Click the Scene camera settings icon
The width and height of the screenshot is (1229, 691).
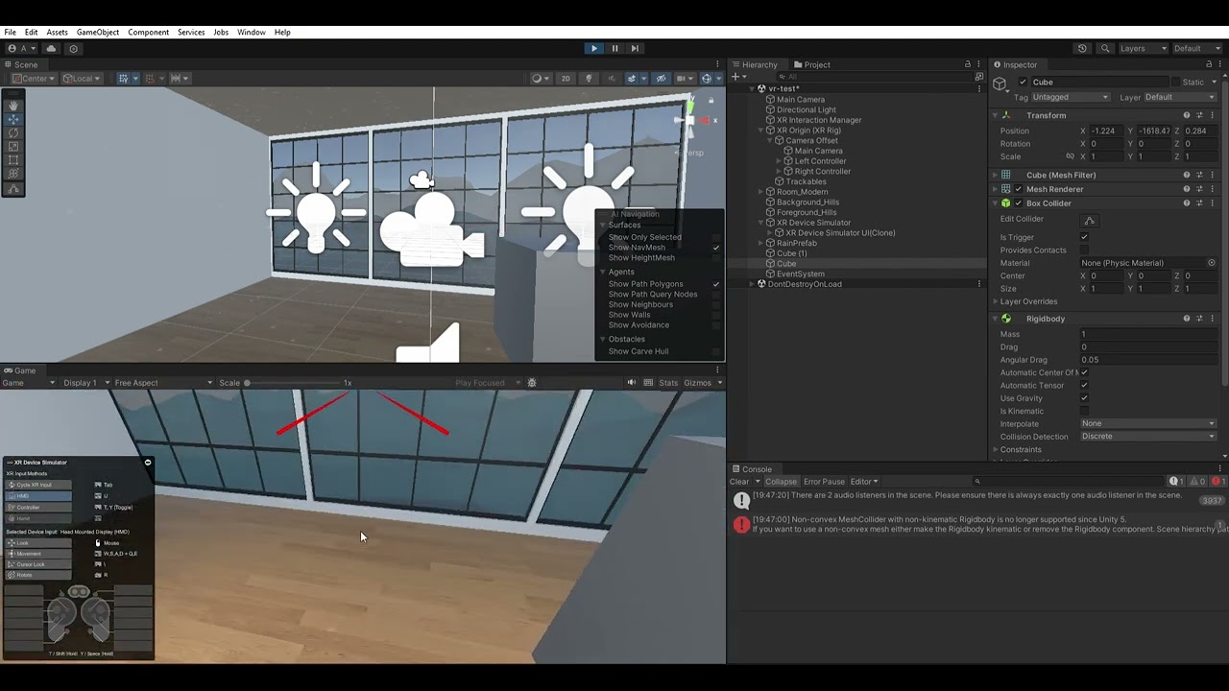click(x=682, y=79)
